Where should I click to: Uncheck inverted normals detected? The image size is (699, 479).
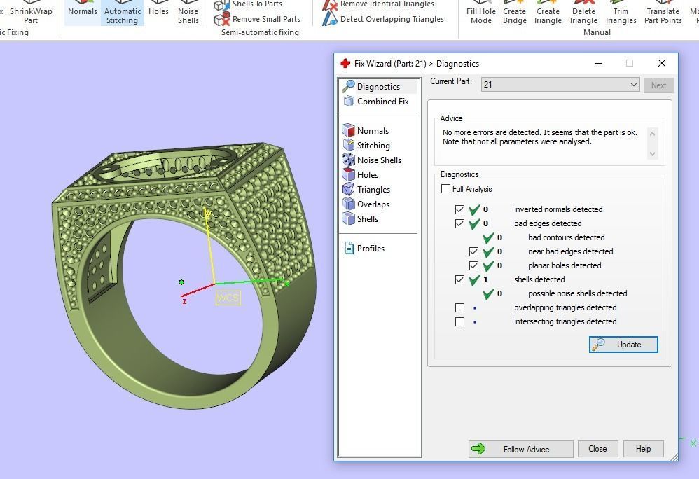click(x=459, y=209)
